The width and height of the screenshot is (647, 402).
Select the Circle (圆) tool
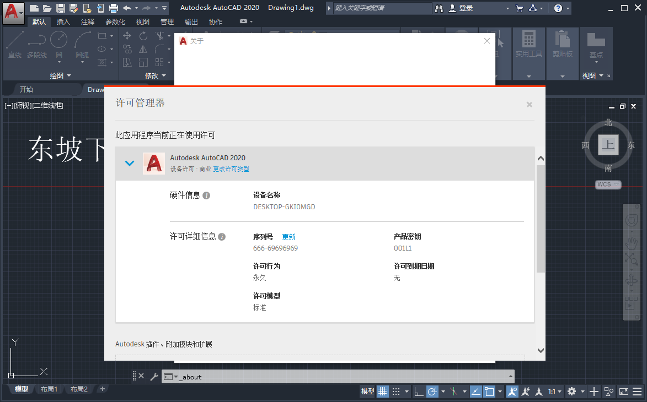click(58, 40)
